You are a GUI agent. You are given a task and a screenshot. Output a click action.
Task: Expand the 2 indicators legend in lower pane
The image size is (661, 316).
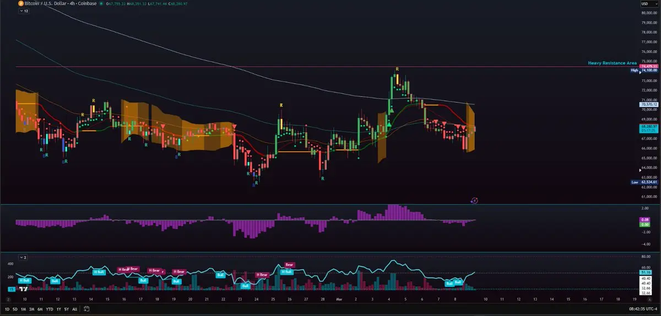tap(23, 257)
